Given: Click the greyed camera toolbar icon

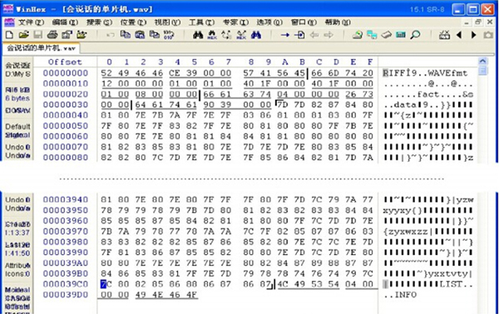Looking at the screenshot, I should pyautogui.click(x=488, y=35).
